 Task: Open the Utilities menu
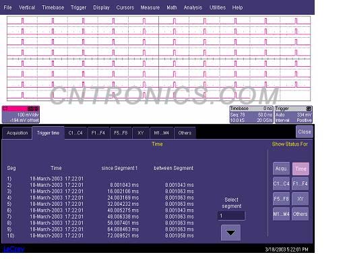[x=218, y=7]
